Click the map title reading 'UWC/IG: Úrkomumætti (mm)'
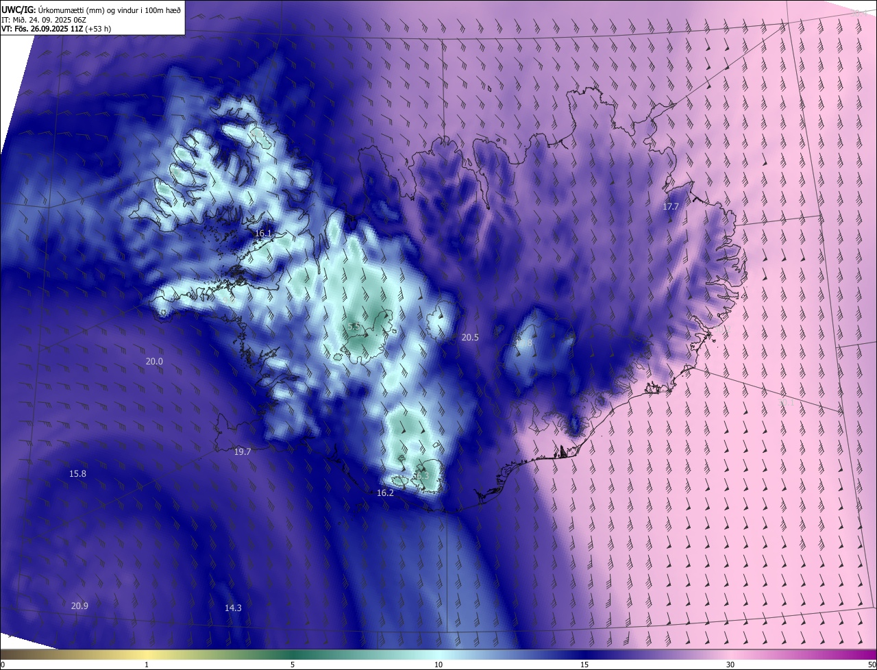The image size is (877, 670). click(x=91, y=10)
